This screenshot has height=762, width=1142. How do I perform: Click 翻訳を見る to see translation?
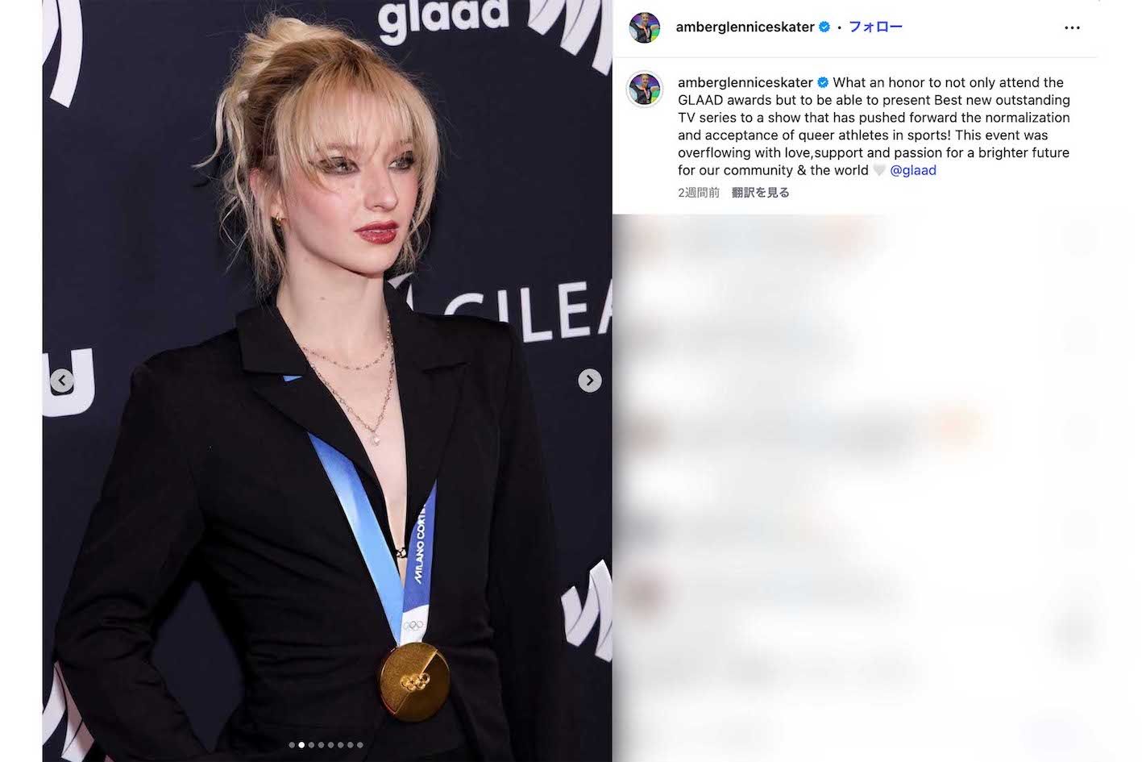click(x=760, y=193)
